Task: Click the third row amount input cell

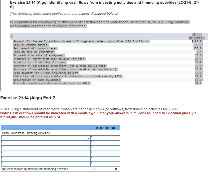Action: (x=105, y=148)
